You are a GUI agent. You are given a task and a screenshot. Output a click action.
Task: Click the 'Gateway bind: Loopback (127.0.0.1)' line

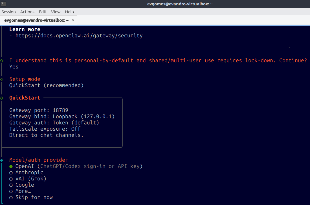tap(62, 116)
